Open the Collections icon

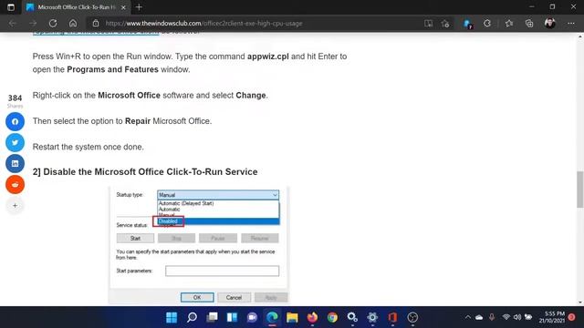(x=529, y=24)
